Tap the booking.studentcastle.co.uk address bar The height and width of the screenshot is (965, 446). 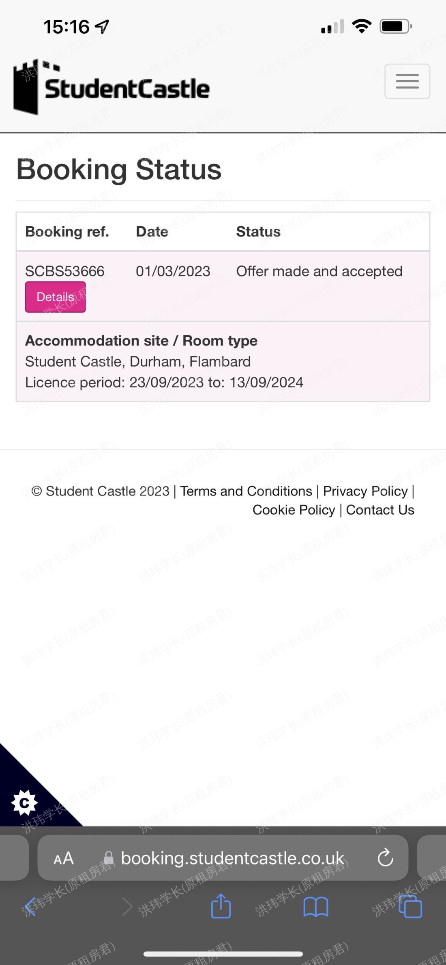point(232,858)
